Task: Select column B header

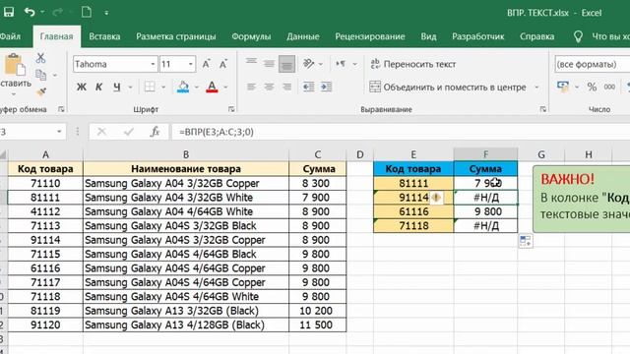Action: (186, 154)
